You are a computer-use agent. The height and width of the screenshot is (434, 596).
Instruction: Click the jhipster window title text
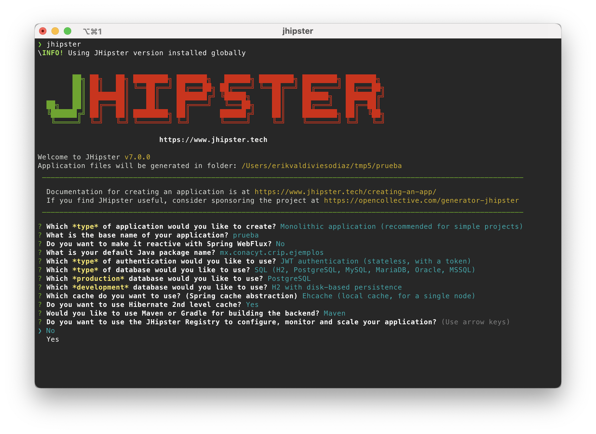pos(298,31)
